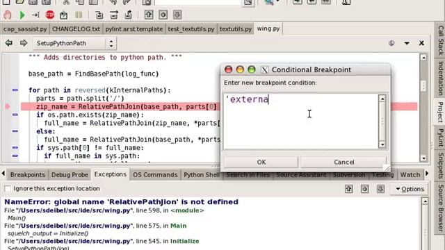The height and width of the screenshot is (250, 445).
Task: Open the Debug Probe tab
Action: coord(70,175)
